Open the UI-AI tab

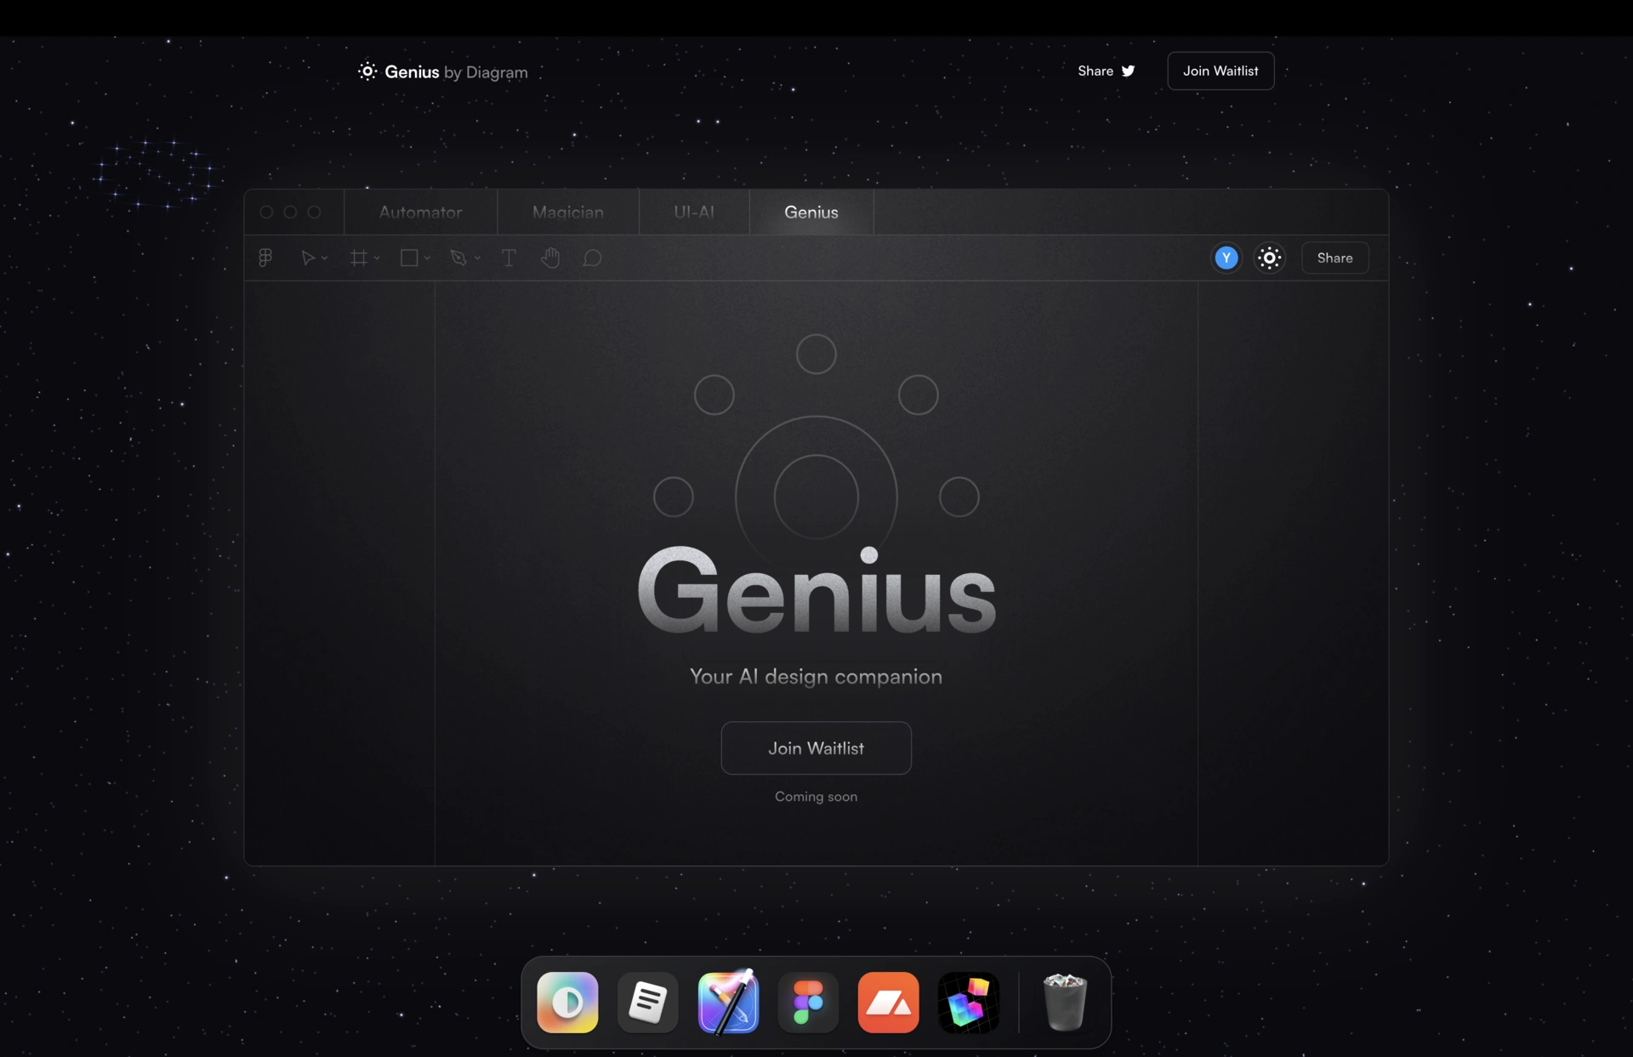(694, 213)
